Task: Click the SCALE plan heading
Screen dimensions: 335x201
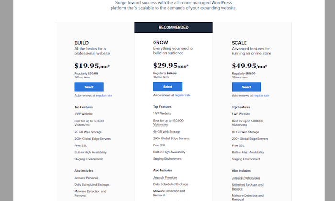Action: (239, 43)
